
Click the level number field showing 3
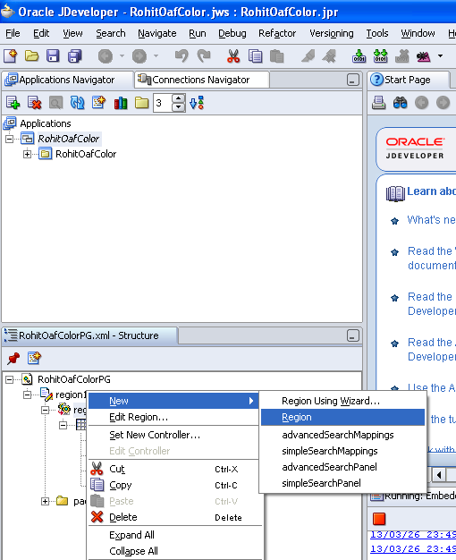pyautogui.click(x=163, y=103)
